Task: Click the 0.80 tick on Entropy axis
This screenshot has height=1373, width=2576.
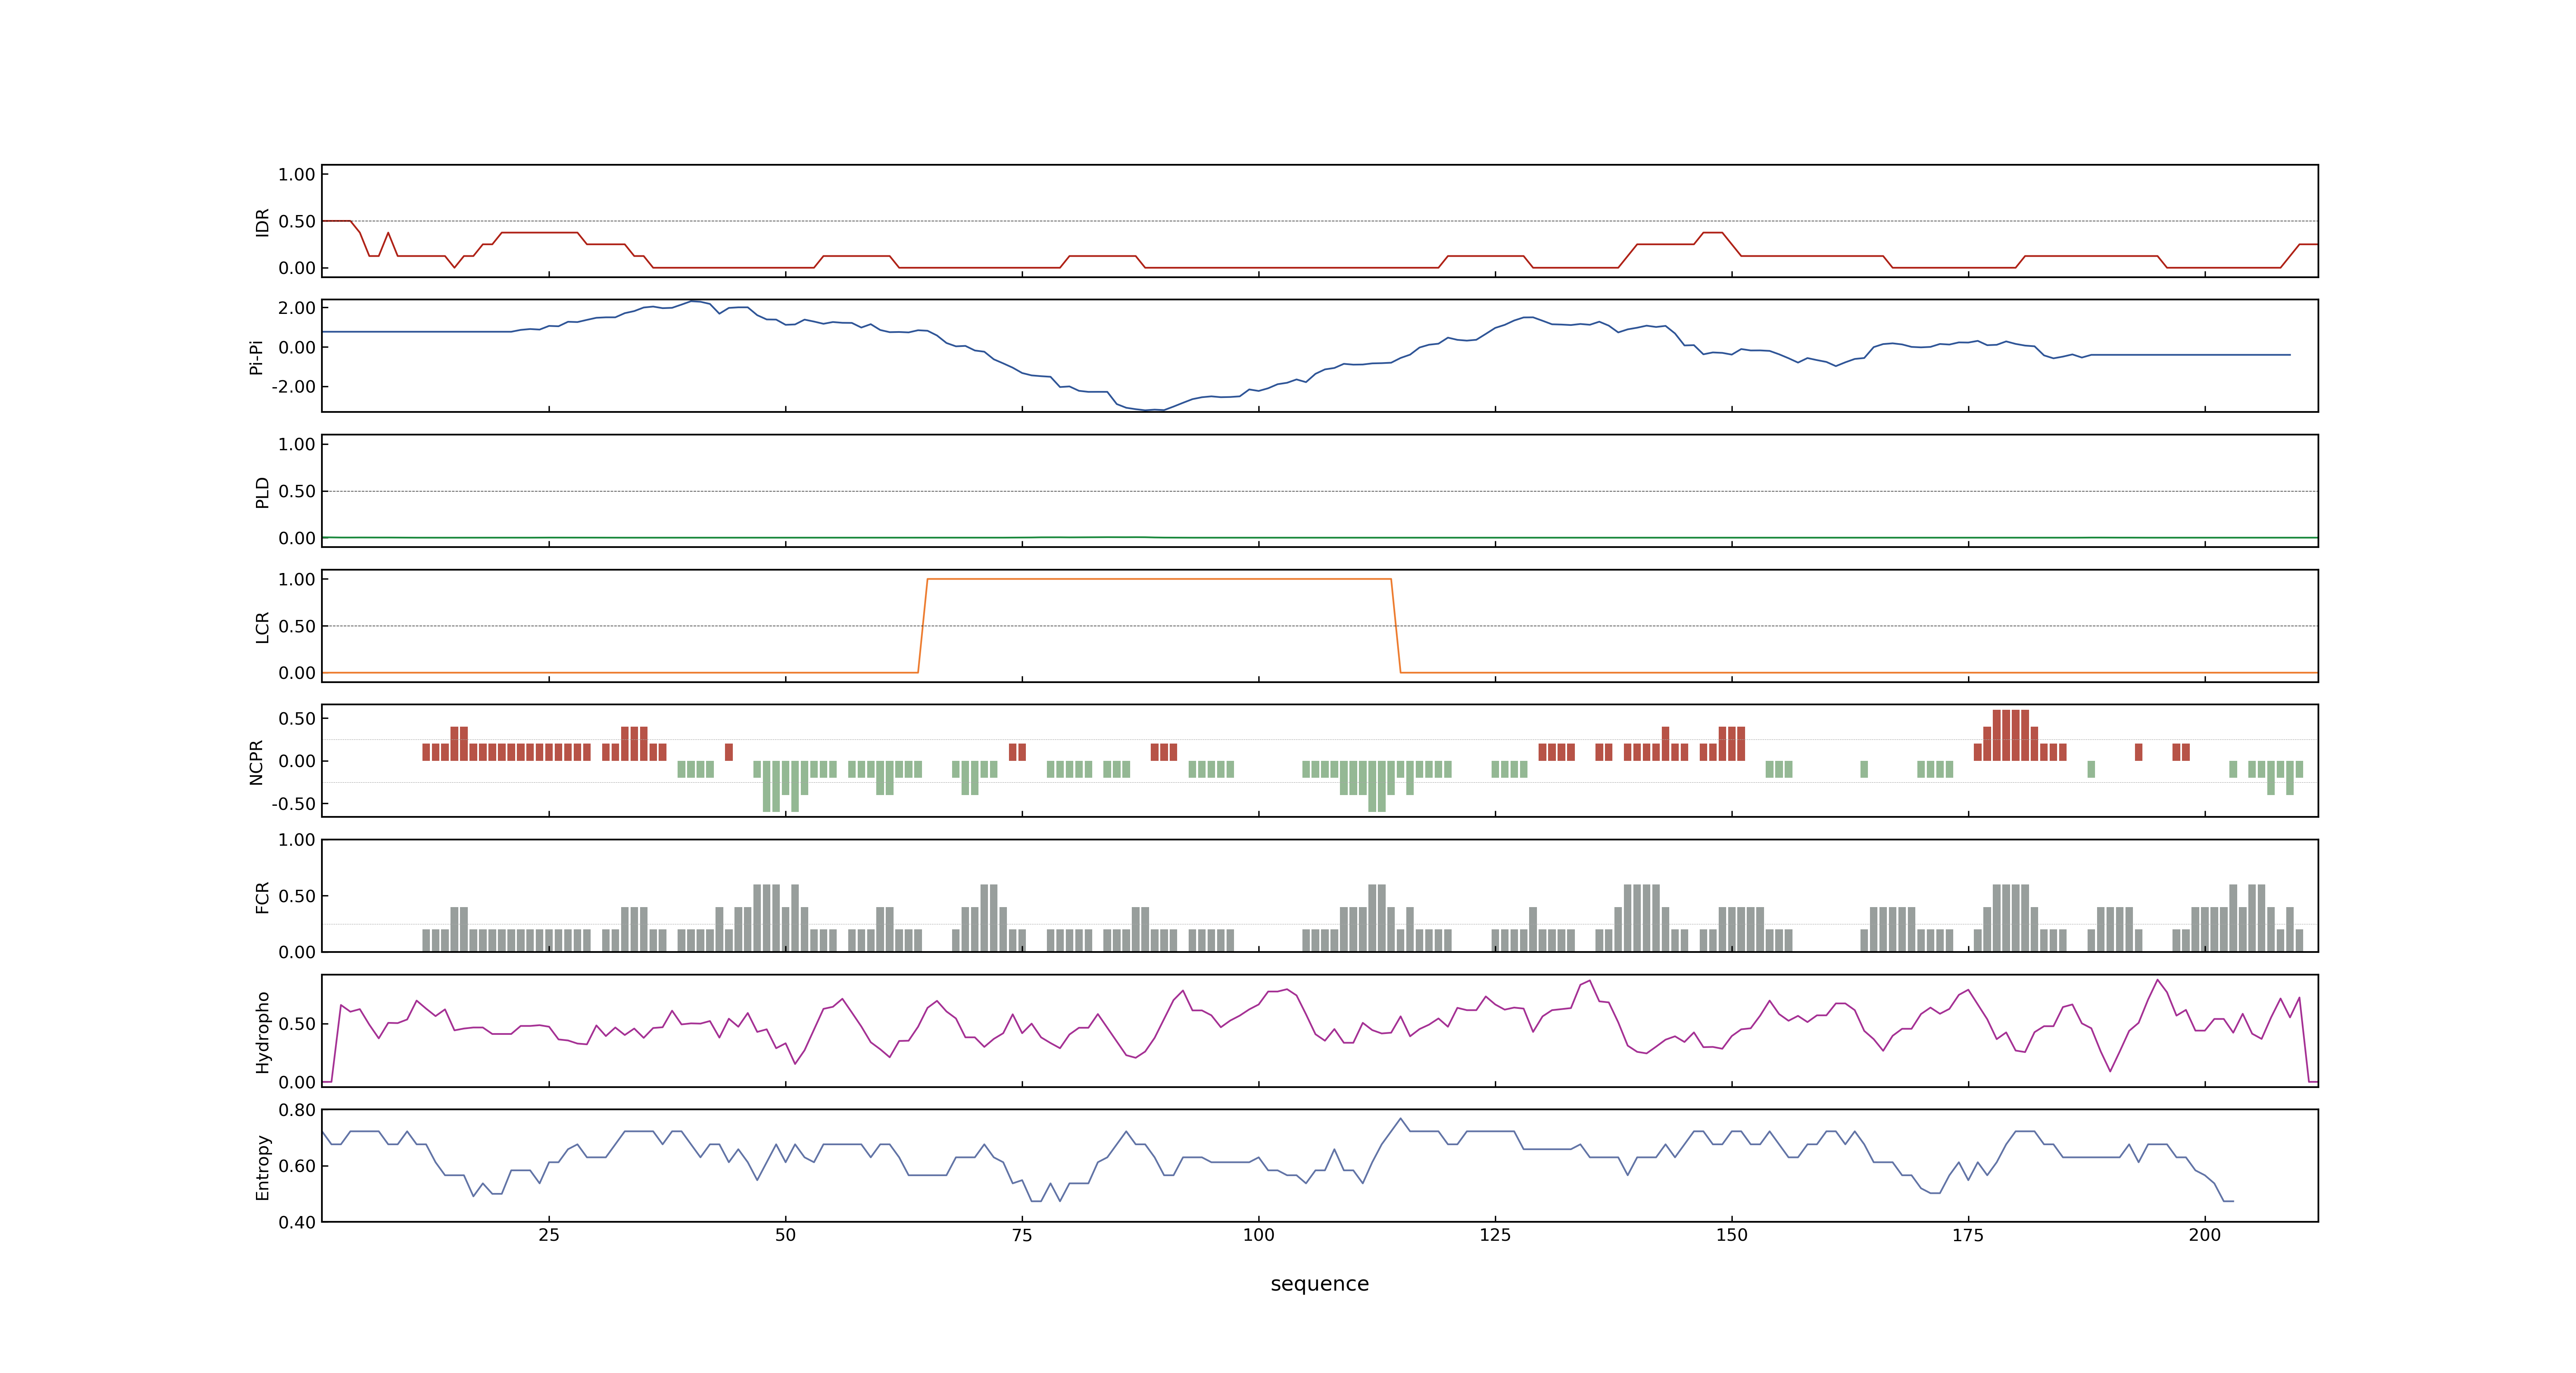Action: pos(297,1110)
